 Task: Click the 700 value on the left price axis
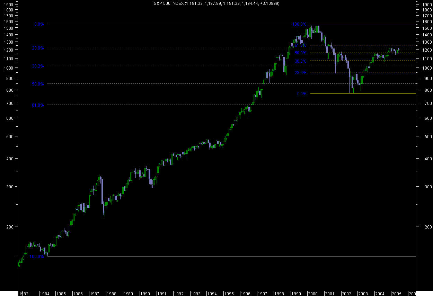(10, 104)
